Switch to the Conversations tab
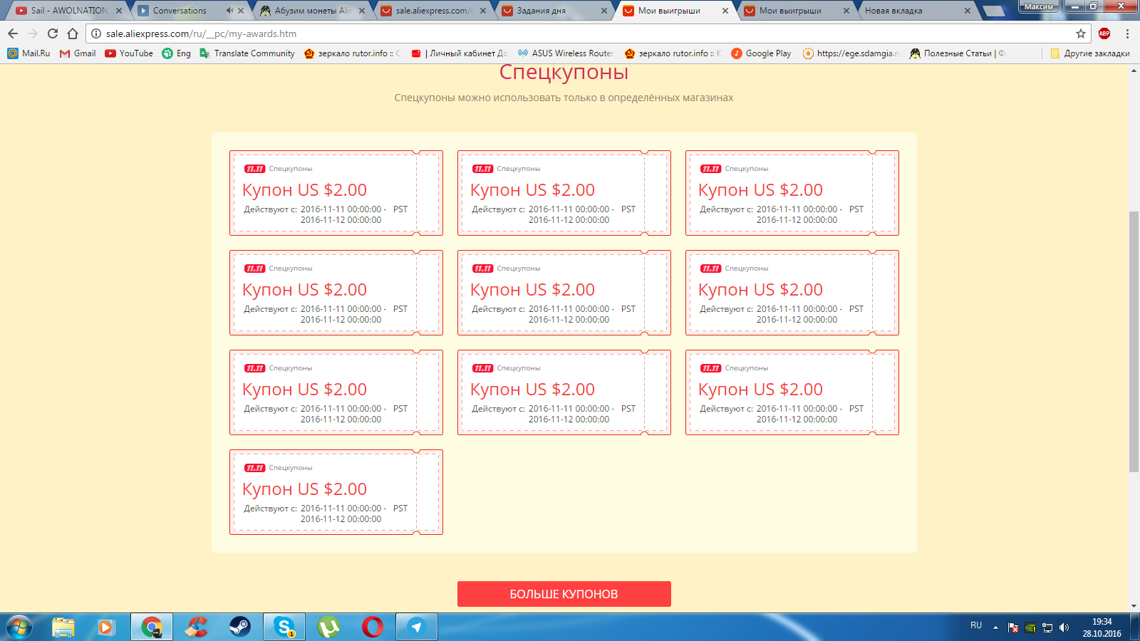Image resolution: width=1140 pixels, height=641 pixels. click(180, 11)
